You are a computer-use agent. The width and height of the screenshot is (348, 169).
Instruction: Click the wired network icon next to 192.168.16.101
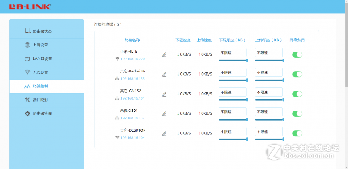[117, 98]
